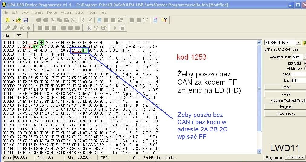Click the find binoculars icon

click(x=83, y=20)
